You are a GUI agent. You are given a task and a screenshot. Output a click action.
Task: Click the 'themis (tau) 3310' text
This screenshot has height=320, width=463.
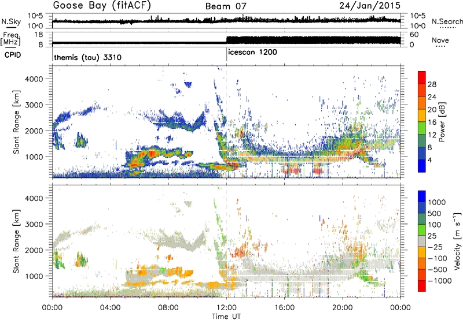(88, 57)
